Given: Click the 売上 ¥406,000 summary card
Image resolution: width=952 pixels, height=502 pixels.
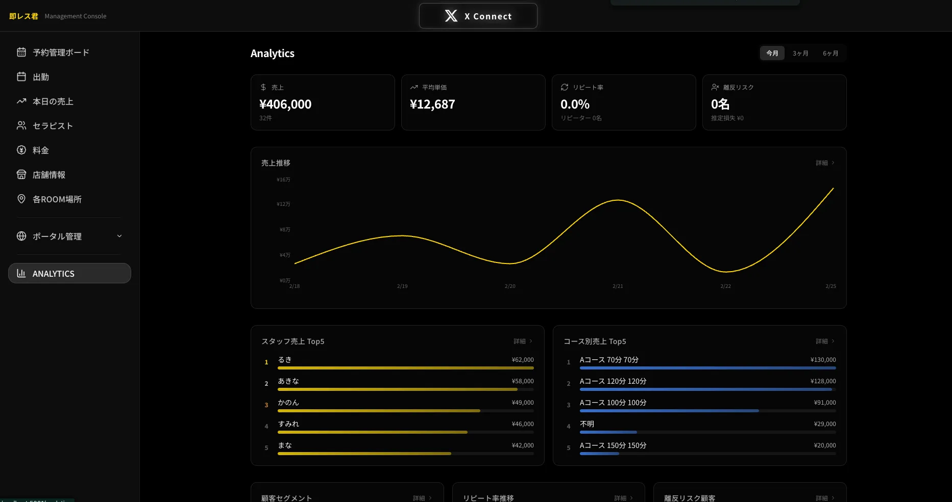Looking at the screenshot, I should [x=322, y=102].
